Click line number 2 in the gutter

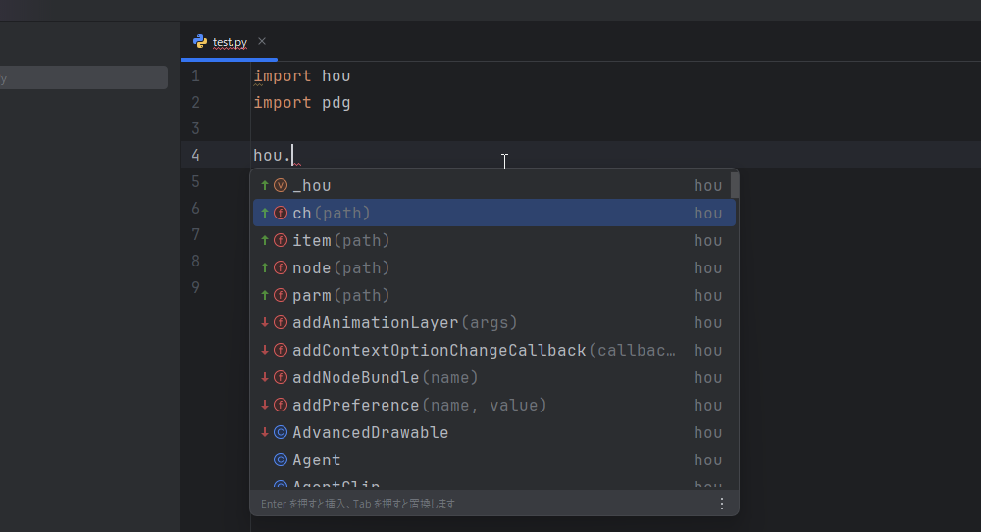pos(196,102)
